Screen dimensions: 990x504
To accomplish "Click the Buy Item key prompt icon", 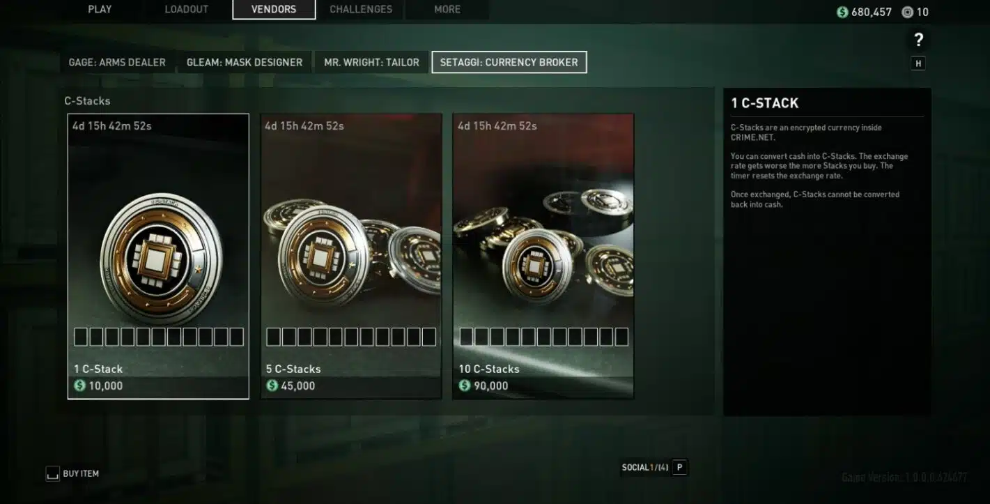I will point(52,474).
